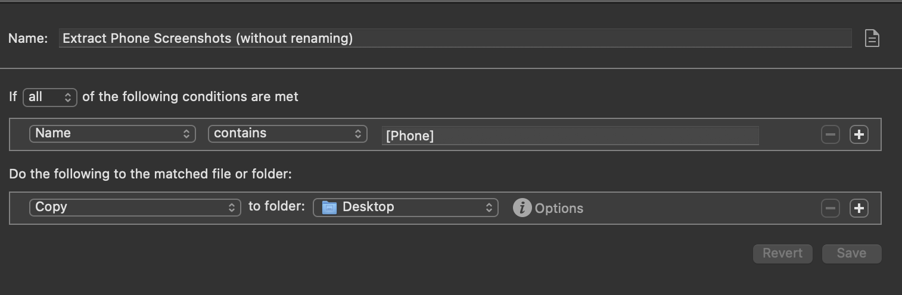902x295 pixels.
Task: Save the rule with the Save button
Action: (x=851, y=253)
